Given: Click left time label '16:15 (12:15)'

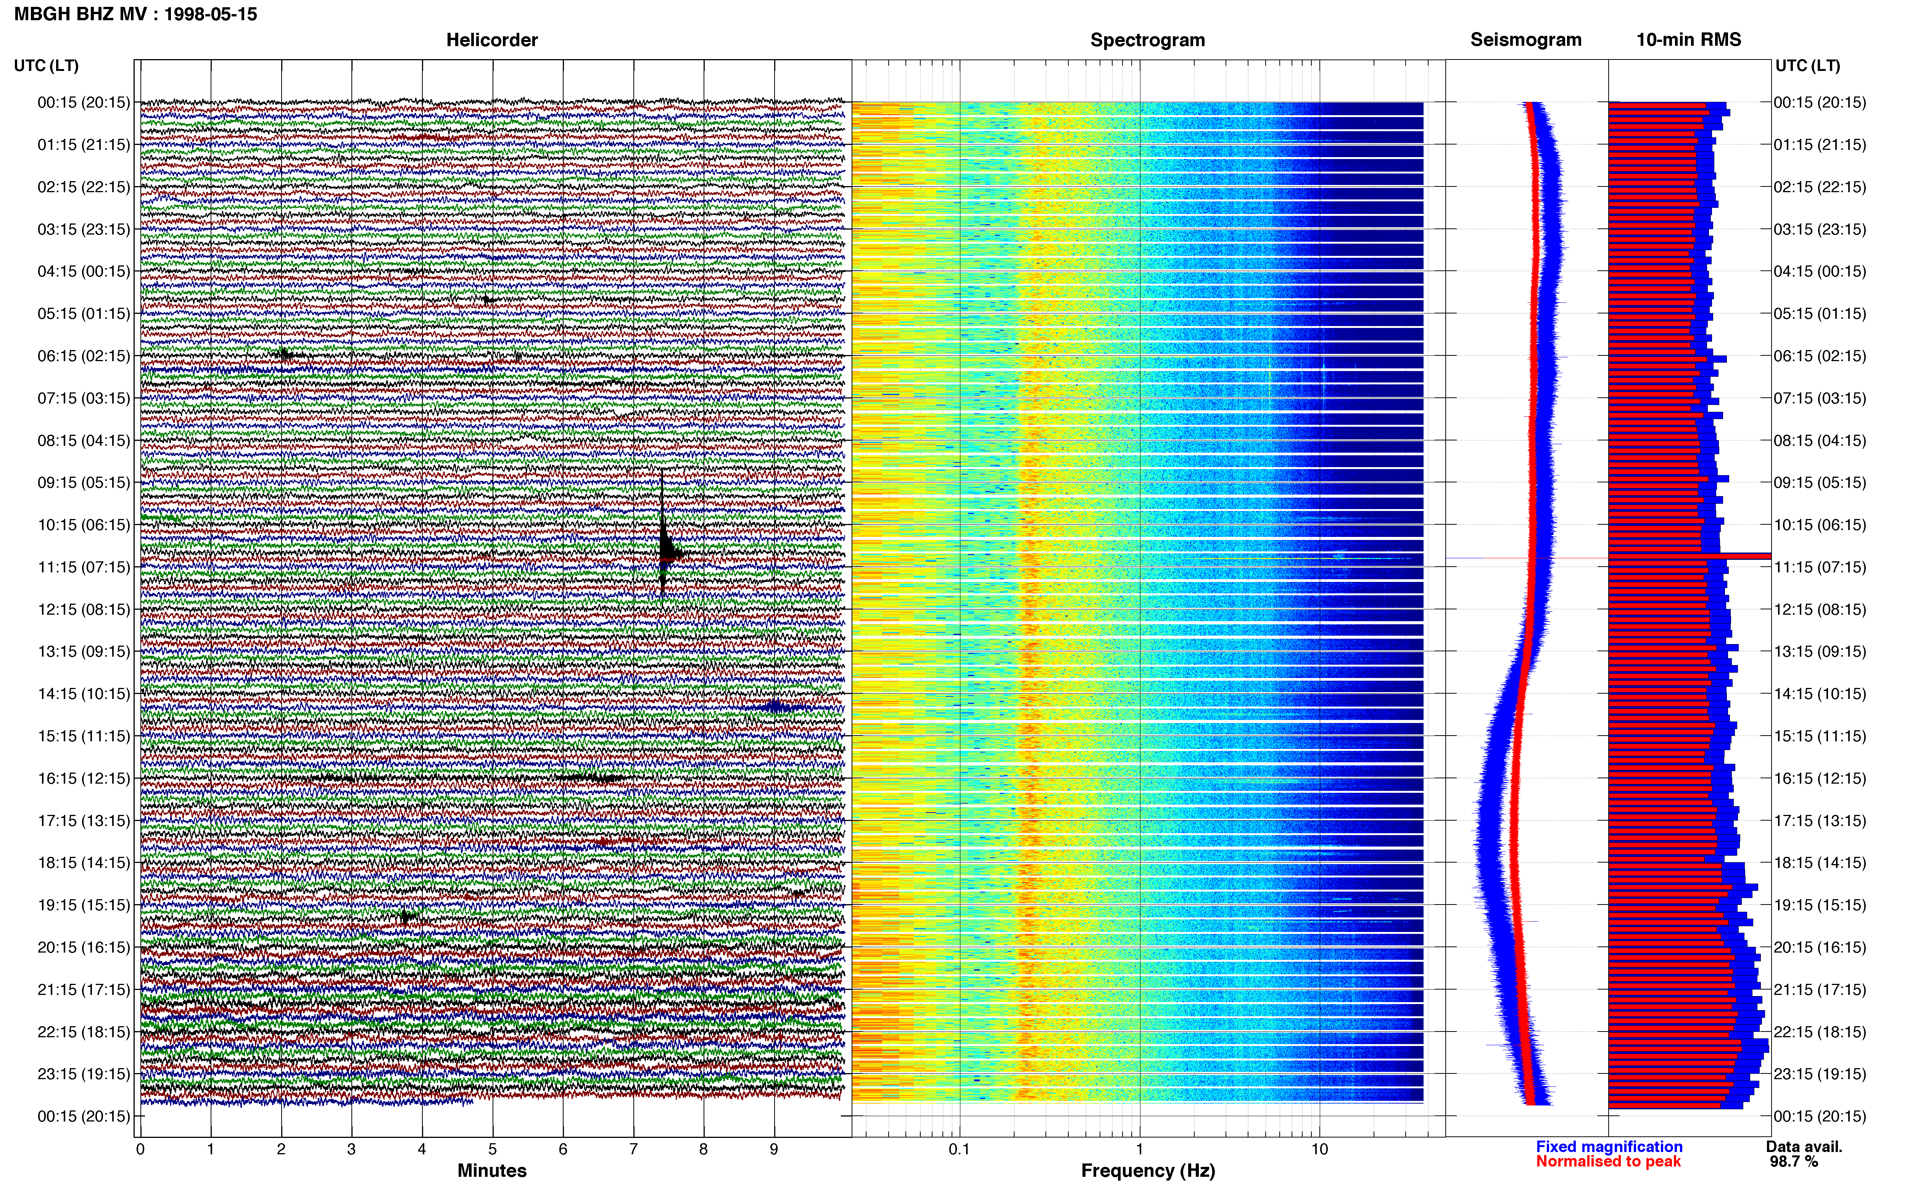Looking at the screenshot, I should pos(84,778).
